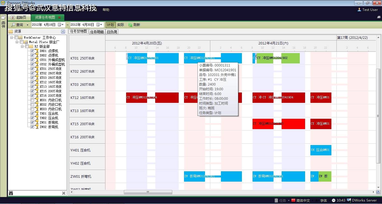Click the clock icon showing 10:43 in status bar
Viewport: 382px width, 204px height.
point(334,200)
